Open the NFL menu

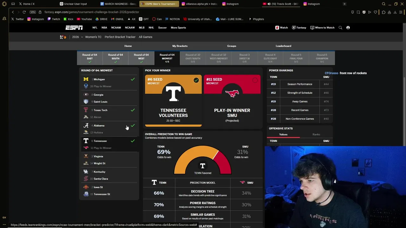[95, 28]
